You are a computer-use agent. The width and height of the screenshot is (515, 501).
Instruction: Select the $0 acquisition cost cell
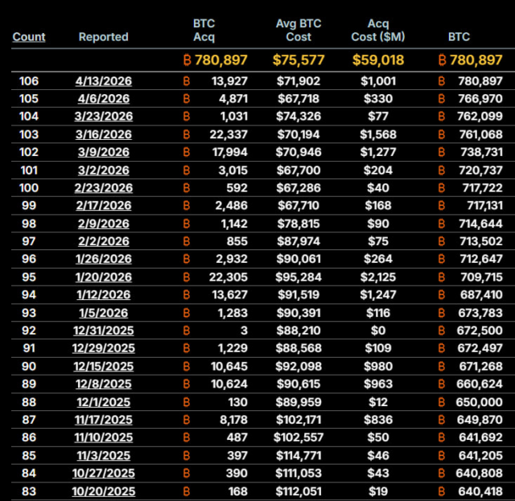pos(378,331)
